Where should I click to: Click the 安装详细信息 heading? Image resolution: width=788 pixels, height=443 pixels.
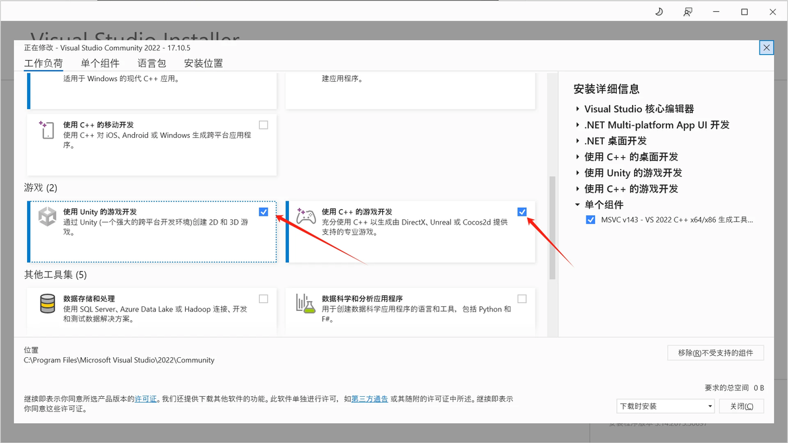click(607, 89)
